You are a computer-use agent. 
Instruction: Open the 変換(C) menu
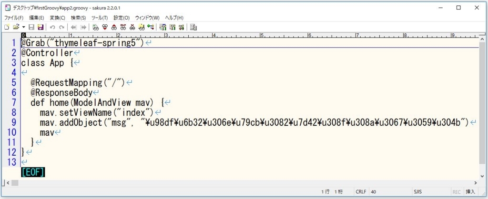(x=58, y=18)
